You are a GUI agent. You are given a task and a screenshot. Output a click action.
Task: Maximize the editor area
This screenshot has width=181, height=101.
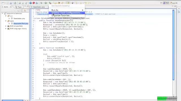(x=175, y=6)
